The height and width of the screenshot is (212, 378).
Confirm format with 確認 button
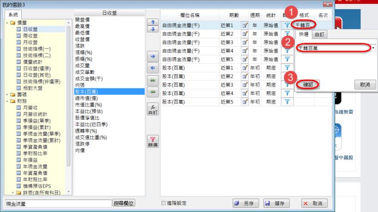click(x=308, y=84)
